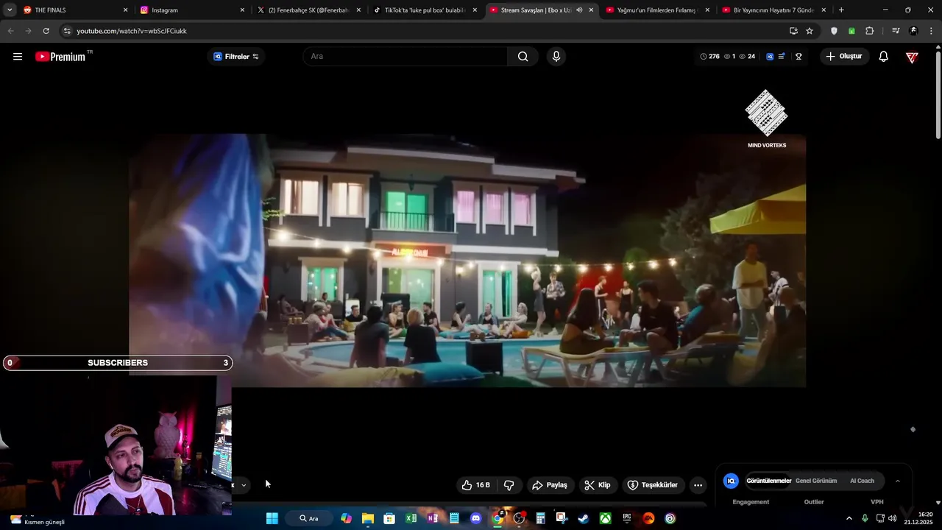Viewport: 942px width, 530px height.
Task: Select the AI Coach tab
Action: [x=862, y=481]
